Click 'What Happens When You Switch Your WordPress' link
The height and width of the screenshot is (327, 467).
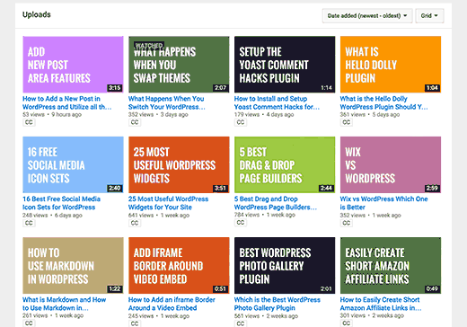pos(167,102)
